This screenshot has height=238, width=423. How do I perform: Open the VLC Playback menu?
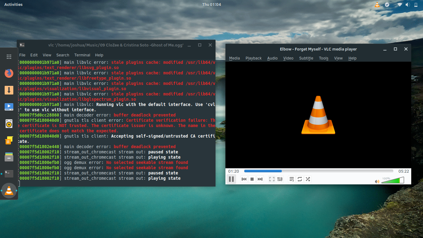tap(254, 58)
